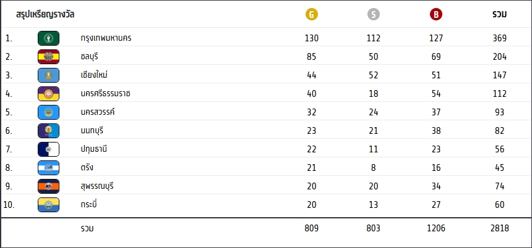532x248 pixels.
Task: Click the Chonburi province flag icon
Action: tap(48, 57)
